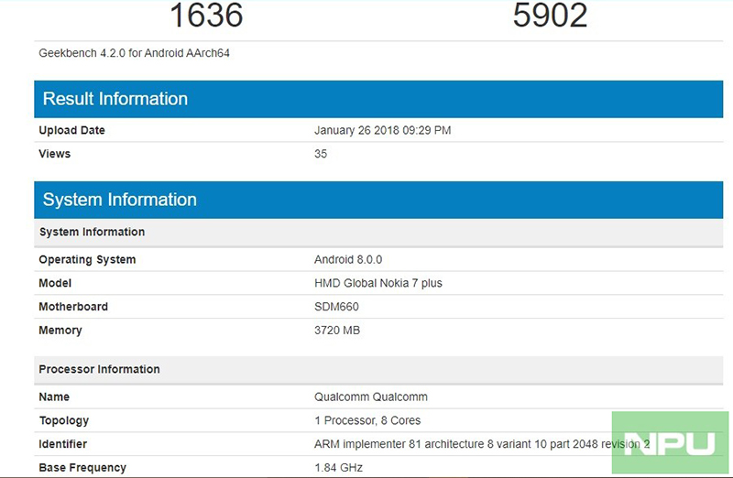The width and height of the screenshot is (733, 478).
Task: Click the Base Frequency label
Action: point(82,468)
